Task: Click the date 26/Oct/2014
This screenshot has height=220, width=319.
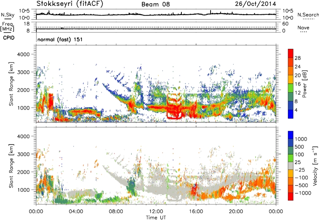Action: [x=256, y=4]
